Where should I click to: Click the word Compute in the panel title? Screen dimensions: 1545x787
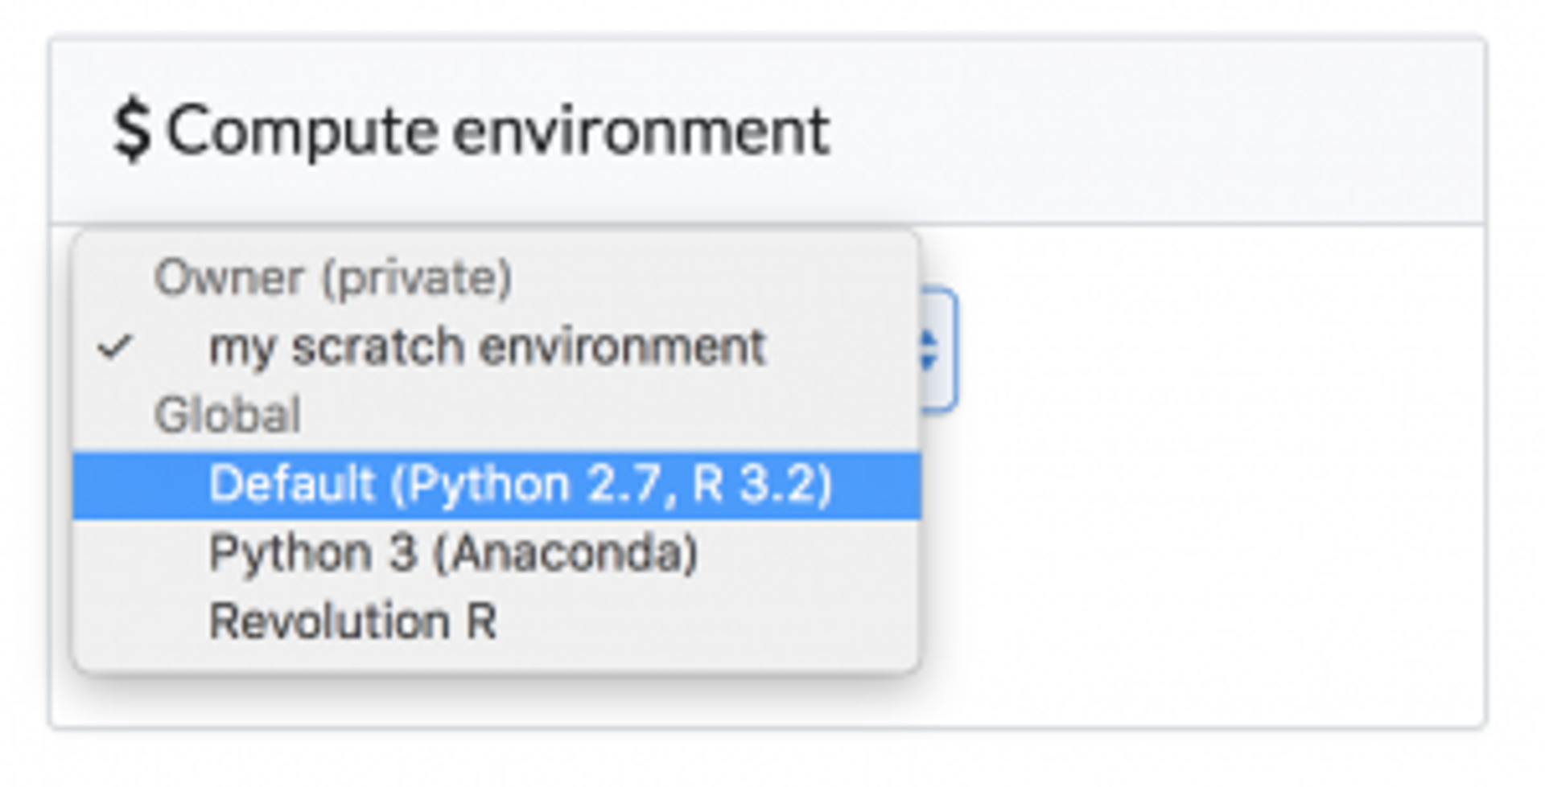point(303,131)
